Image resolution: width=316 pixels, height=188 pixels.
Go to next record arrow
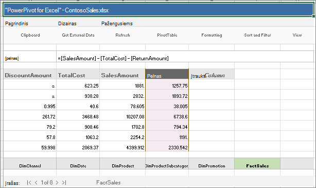click(57, 182)
